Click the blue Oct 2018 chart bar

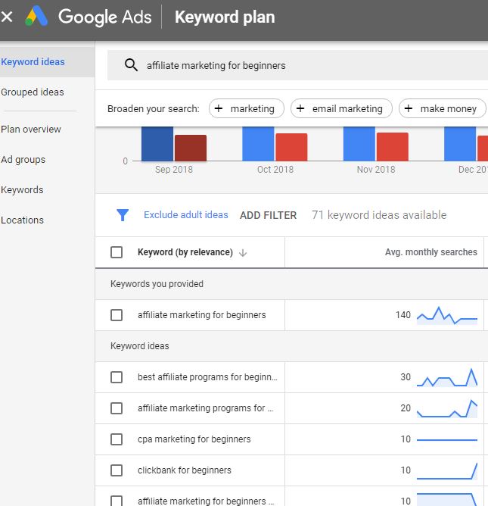[x=258, y=144]
